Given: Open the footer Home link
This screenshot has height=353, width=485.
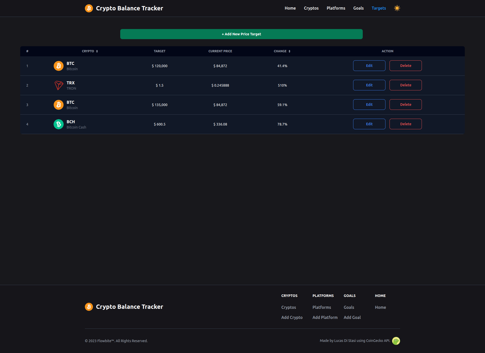Looking at the screenshot, I should coord(380,307).
